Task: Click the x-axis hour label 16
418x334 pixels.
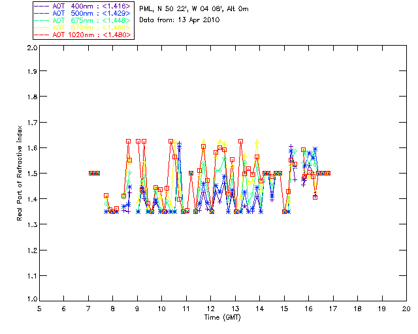Action: coord(309,309)
